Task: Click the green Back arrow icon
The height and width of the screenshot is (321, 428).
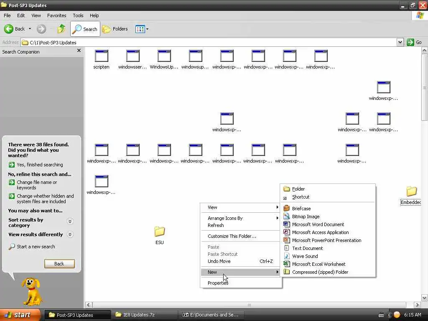Action: click(9, 29)
